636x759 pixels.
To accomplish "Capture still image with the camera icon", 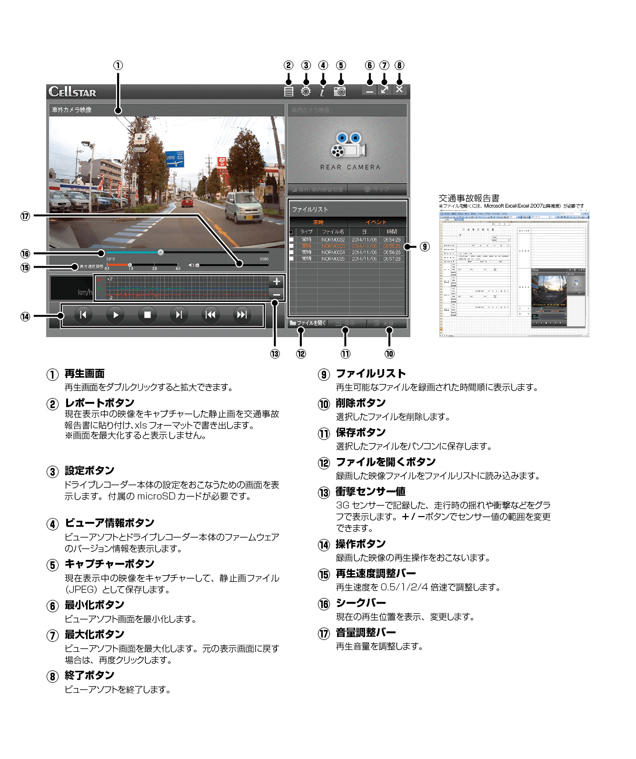I will 340,91.
